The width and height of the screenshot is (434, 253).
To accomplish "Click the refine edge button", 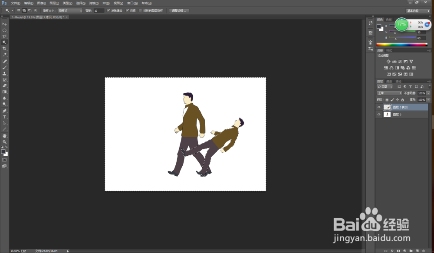I will (x=179, y=10).
